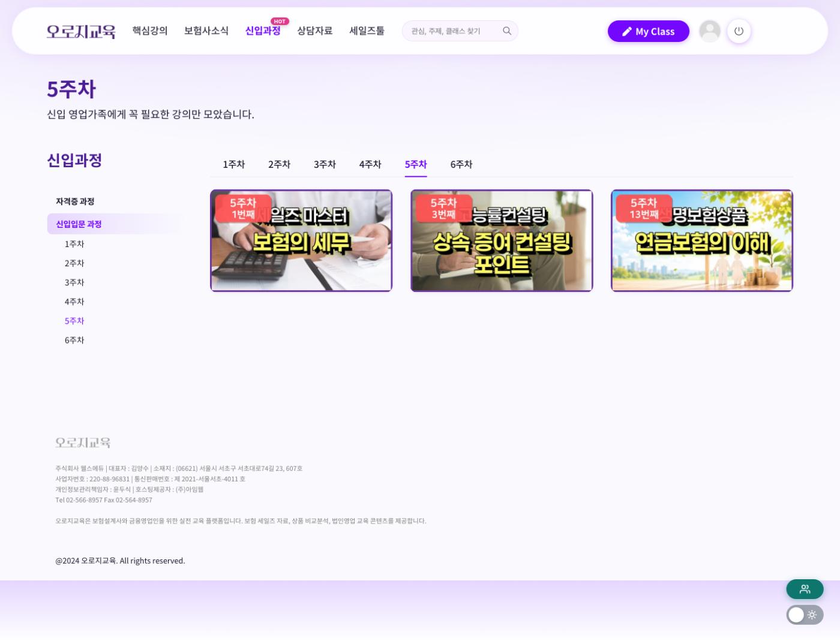Open 4주차 in the sidebar list
Viewport: 840px width, 641px height.
74,302
